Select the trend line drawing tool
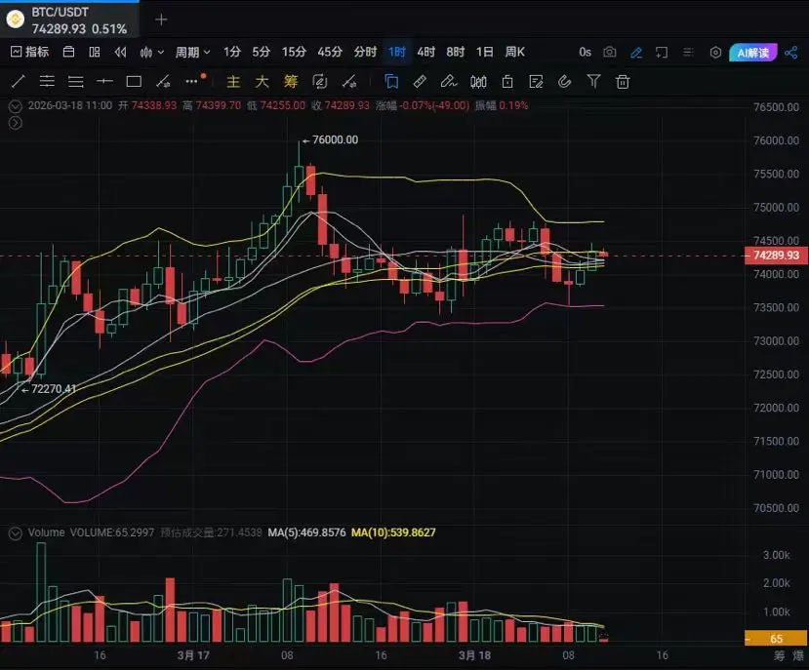 (19, 82)
